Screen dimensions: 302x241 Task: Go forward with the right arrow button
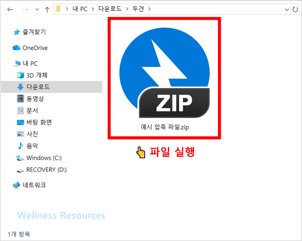[25, 10]
